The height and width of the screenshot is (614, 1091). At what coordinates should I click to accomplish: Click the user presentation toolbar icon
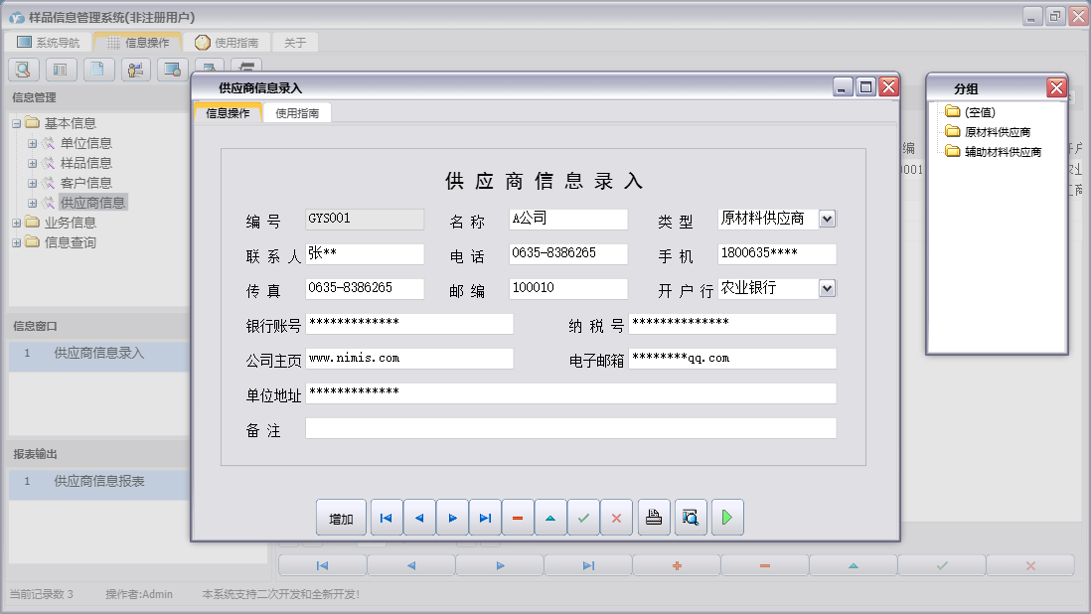click(135, 70)
